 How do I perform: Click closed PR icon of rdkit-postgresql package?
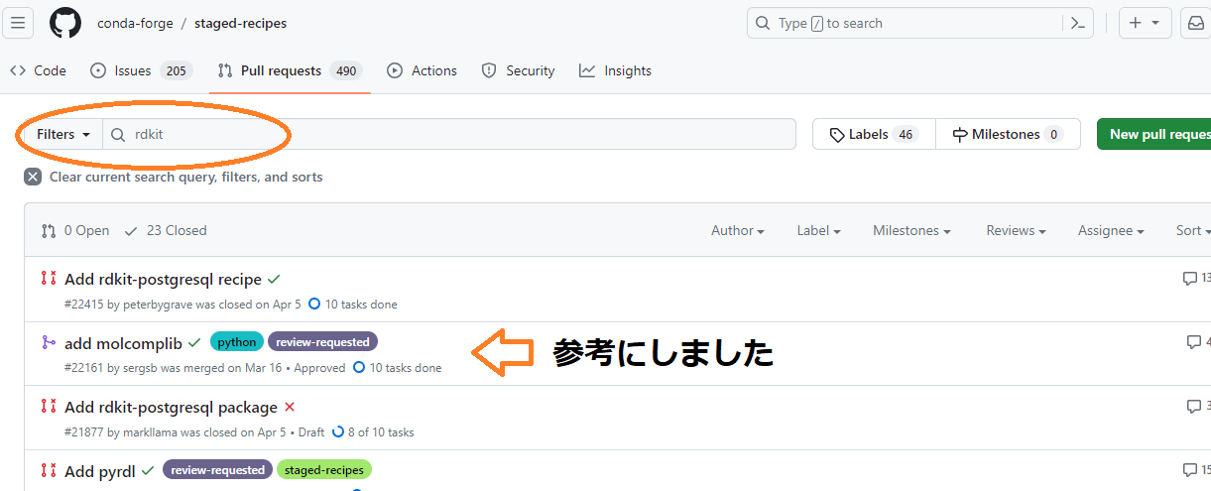(49, 406)
